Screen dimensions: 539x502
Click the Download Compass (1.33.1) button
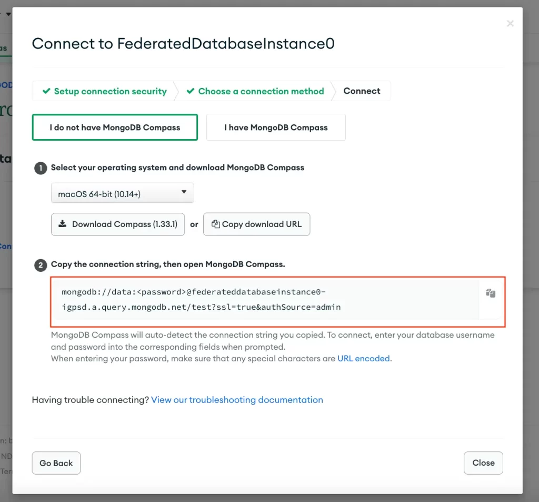coord(118,224)
